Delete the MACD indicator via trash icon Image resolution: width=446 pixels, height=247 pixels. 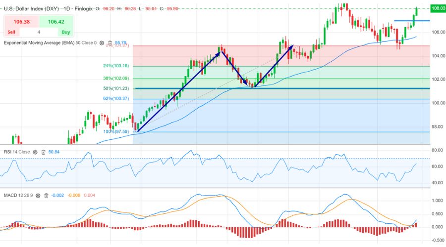pos(46,196)
